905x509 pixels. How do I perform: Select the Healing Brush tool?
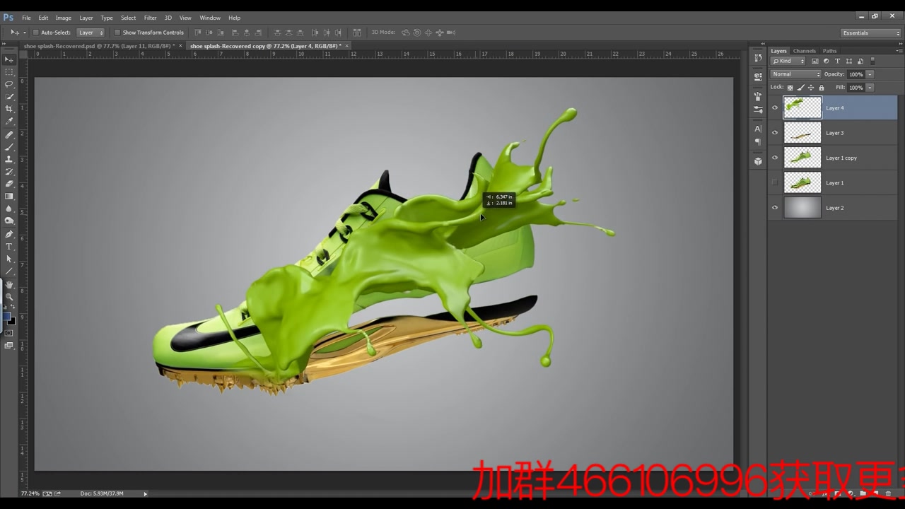pos(9,134)
